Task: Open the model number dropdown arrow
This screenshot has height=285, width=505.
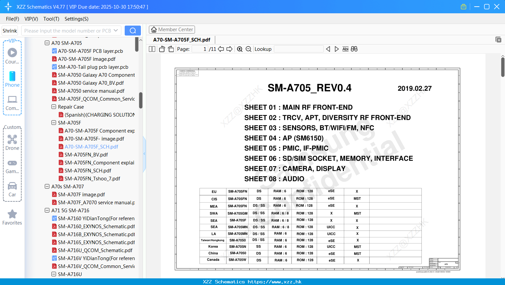Action: click(x=116, y=31)
